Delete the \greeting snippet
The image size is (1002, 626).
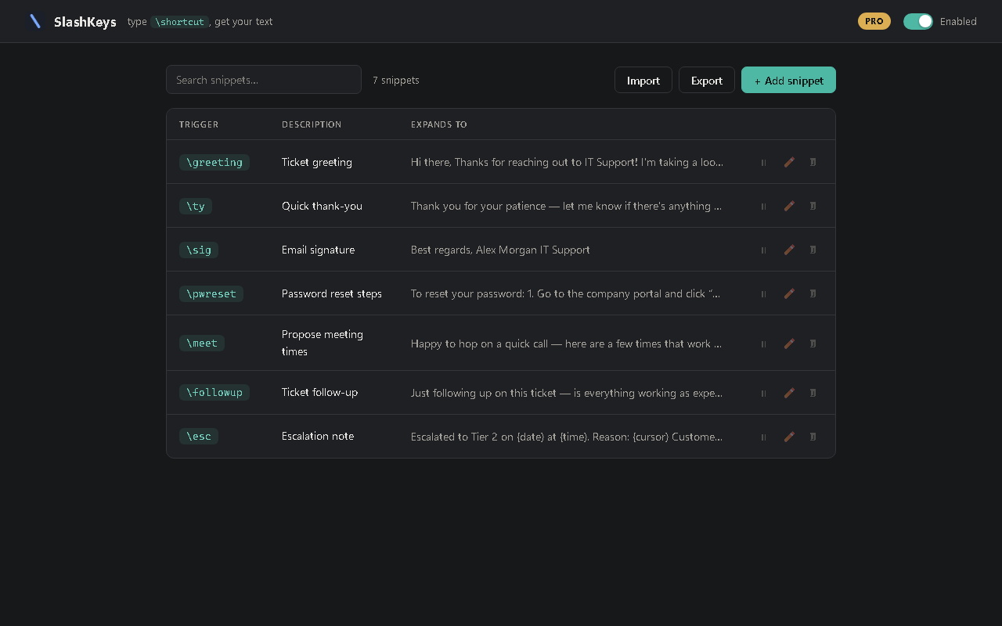coord(813,162)
